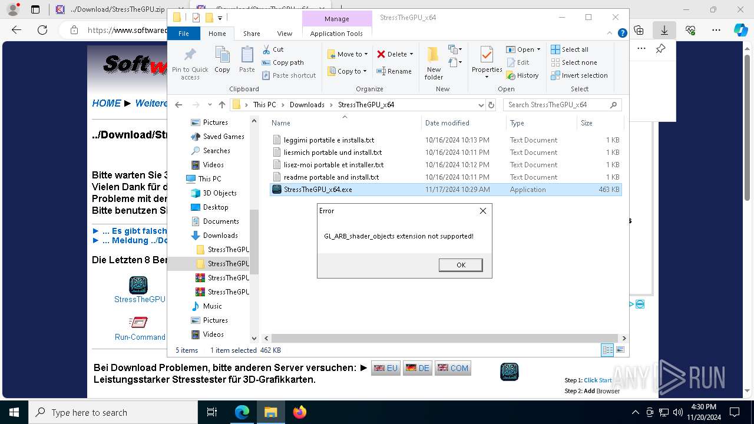This screenshot has width=754, height=424.
Task: Close the Error dialog with the X
Action: pyautogui.click(x=483, y=211)
